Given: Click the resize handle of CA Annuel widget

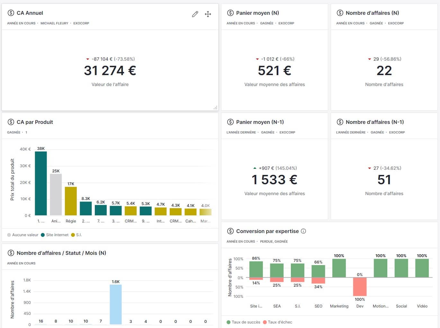Looking at the screenshot, I should [215, 108].
